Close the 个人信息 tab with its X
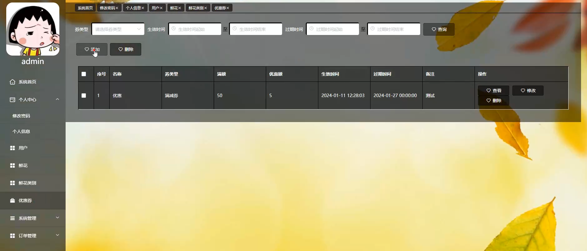Image resolution: width=587 pixels, height=251 pixels. coord(143,8)
